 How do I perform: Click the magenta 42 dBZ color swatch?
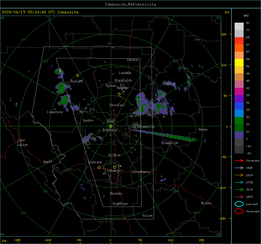[x=239, y=92]
